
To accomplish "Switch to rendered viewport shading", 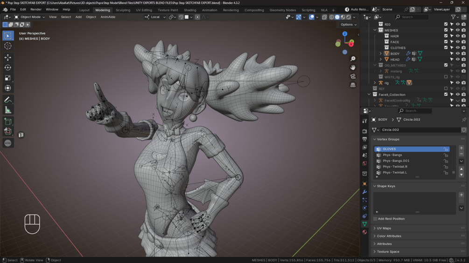I will pyautogui.click(x=349, y=17).
